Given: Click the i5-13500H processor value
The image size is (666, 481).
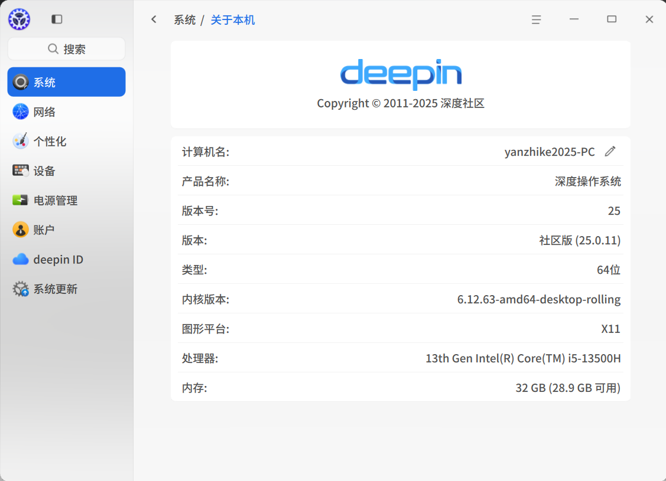Looking at the screenshot, I should [x=524, y=358].
